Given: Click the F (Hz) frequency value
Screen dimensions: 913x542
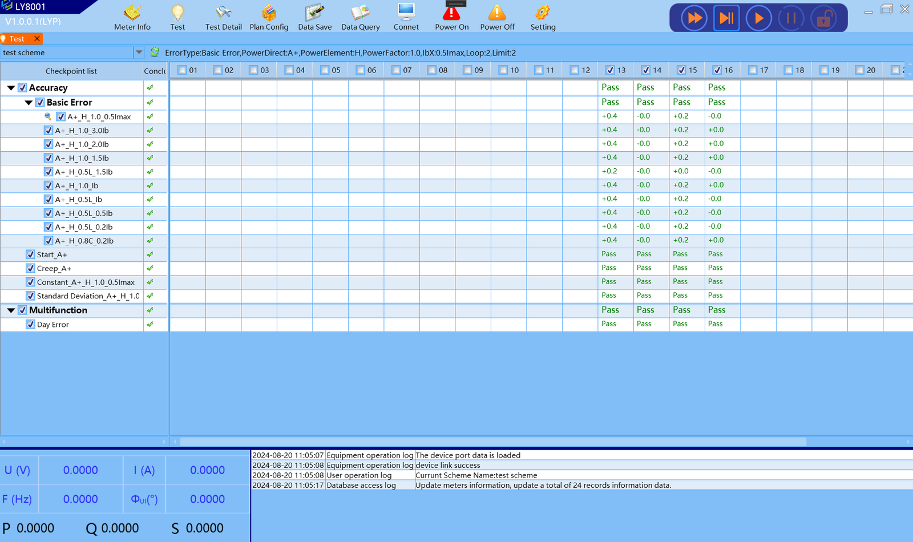Looking at the screenshot, I should [x=80, y=499].
